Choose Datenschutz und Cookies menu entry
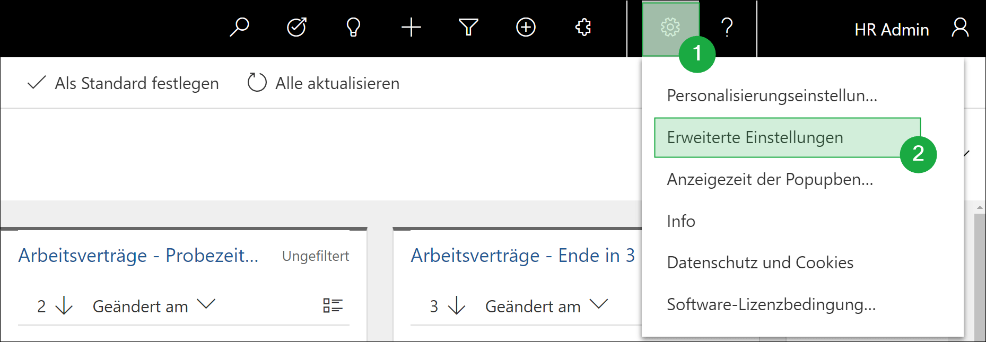Screen dimensions: 986x342 tap(760, 263)
